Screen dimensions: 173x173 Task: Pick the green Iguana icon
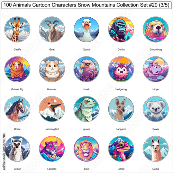[86, 109]
